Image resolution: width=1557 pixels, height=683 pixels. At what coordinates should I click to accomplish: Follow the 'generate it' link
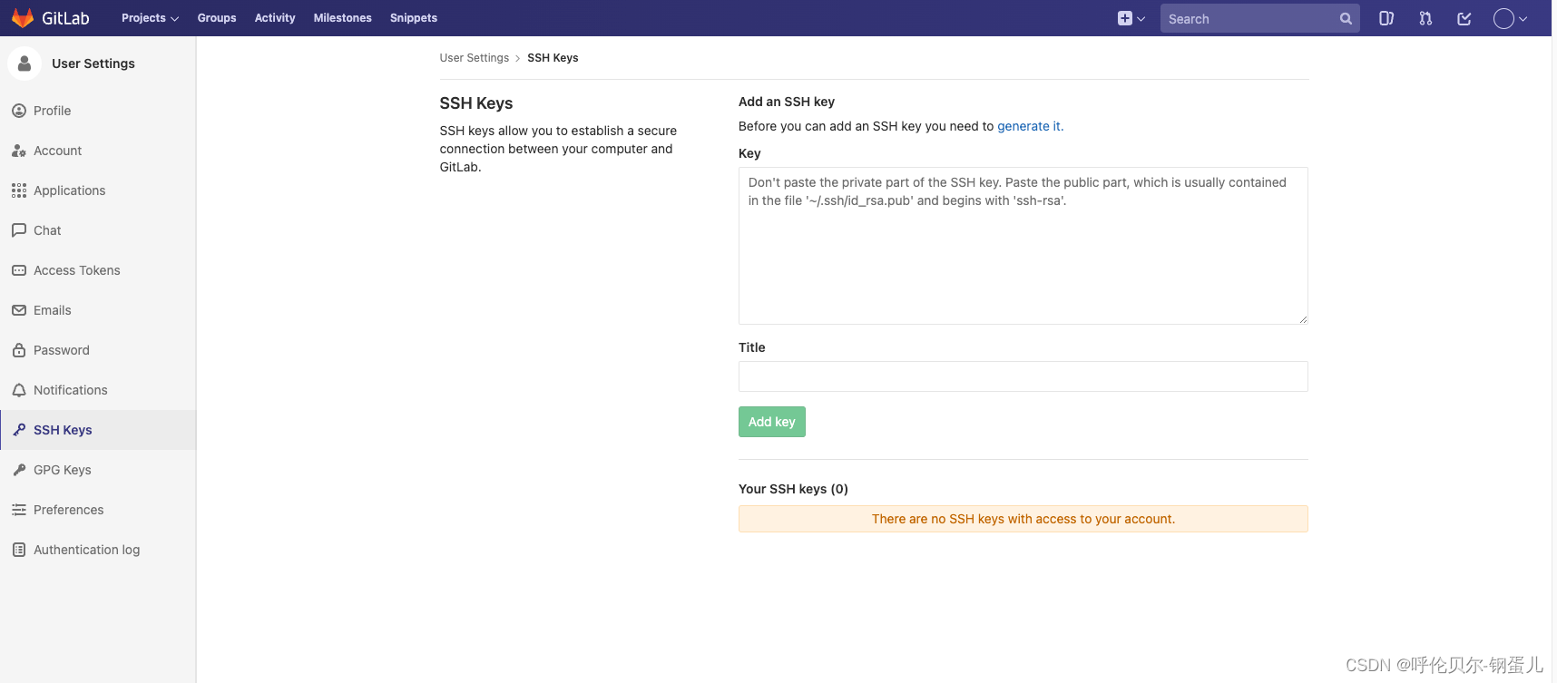click(1030, 126)
